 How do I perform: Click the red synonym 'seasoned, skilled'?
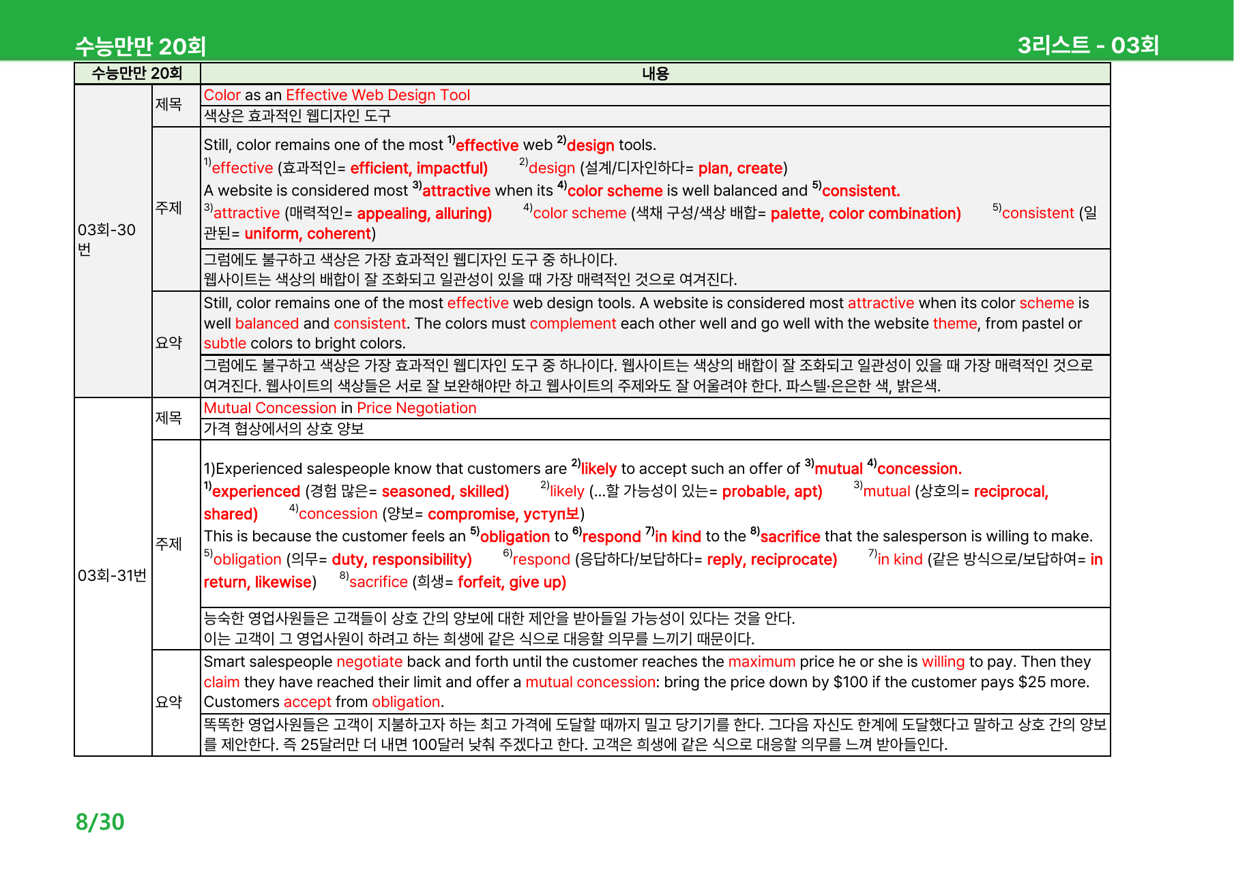pyautogui.click(x=445, y=492)
